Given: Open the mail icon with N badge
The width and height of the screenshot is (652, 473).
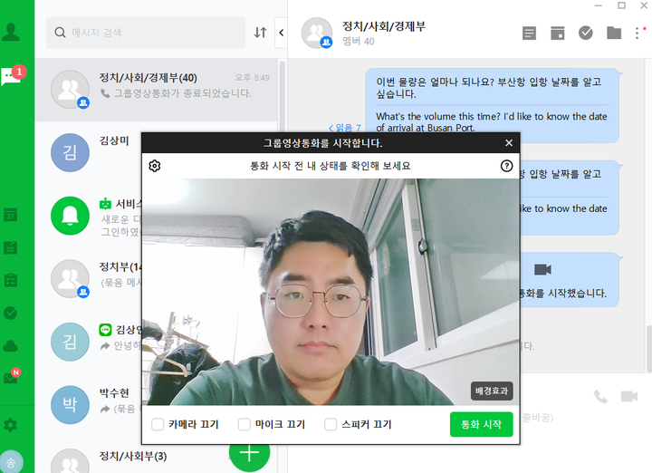Looking at the screenshot, I should (12, 376).
